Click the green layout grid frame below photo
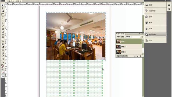Image resolution: width=172 pixels, height=97 pixels. [75, 78]
